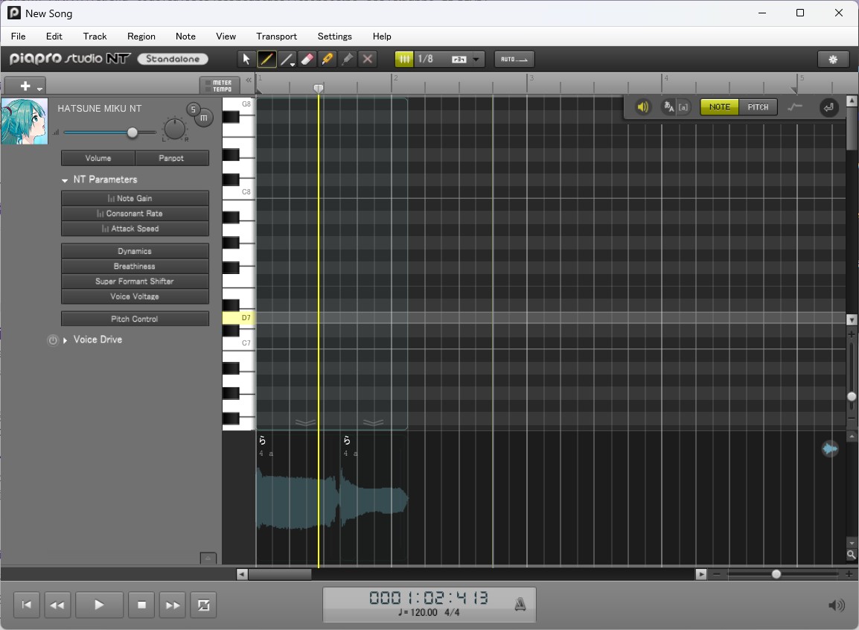Open the Breathiness parameter
859x630 pixels.
click(x=135, y=267)
